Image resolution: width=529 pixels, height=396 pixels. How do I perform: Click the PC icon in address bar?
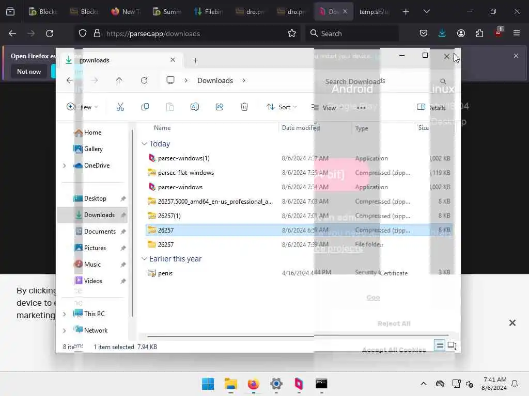click(x=170, y=80)
